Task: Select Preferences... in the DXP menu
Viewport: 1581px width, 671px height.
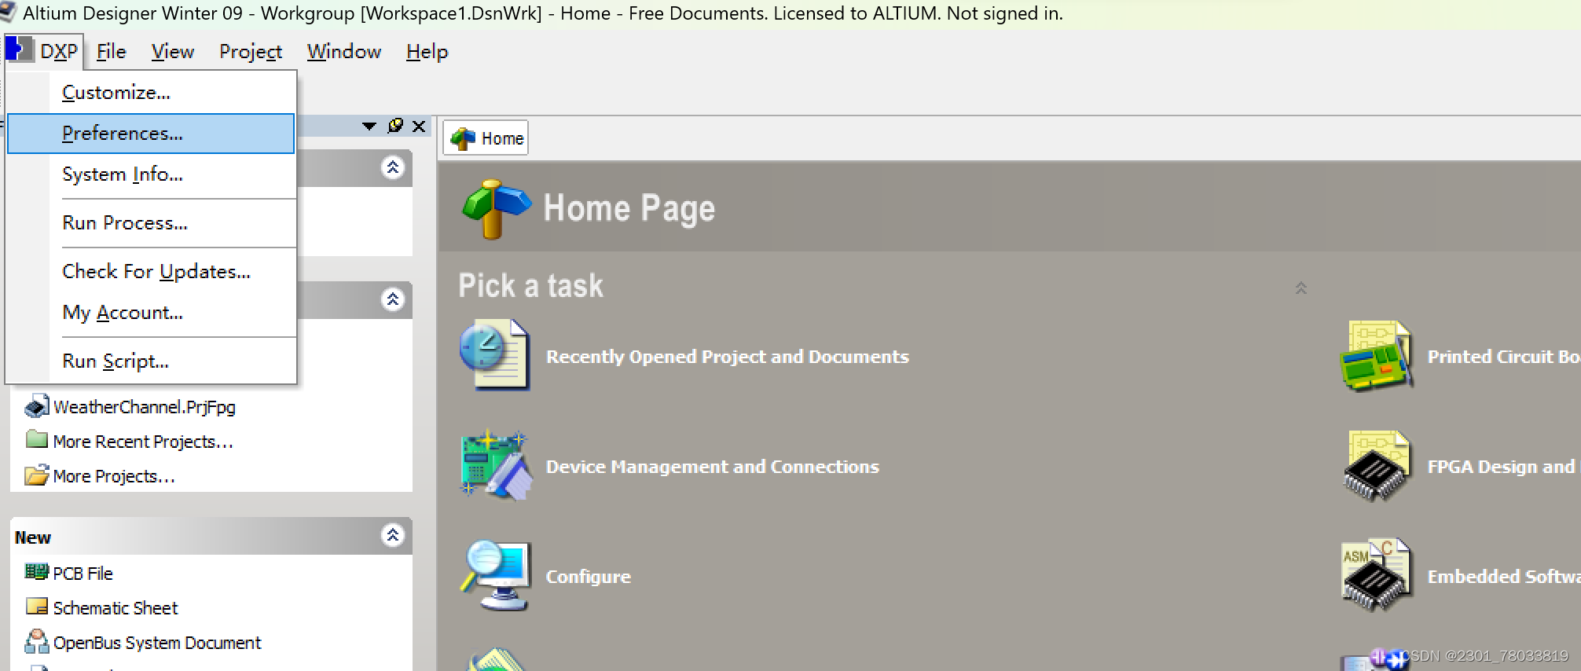Action: tap(151, 133)
